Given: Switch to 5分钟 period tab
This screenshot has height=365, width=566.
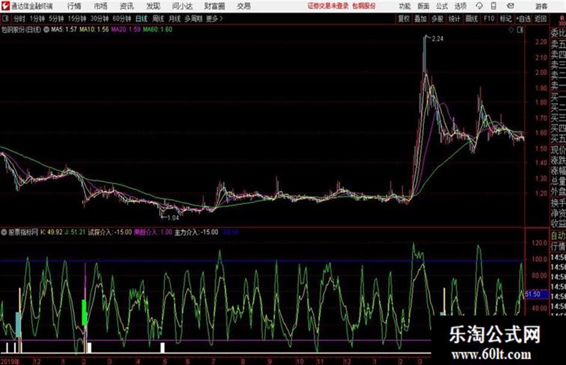Looking at the screenshot, I should coord(56,19).
